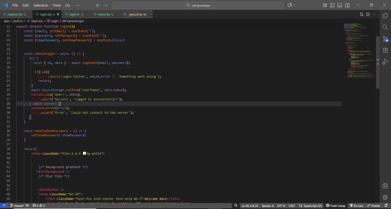Viewport: 391px width, 209px height.
Task: Click 'BackButton' on line 47
Action: point(49,189)
